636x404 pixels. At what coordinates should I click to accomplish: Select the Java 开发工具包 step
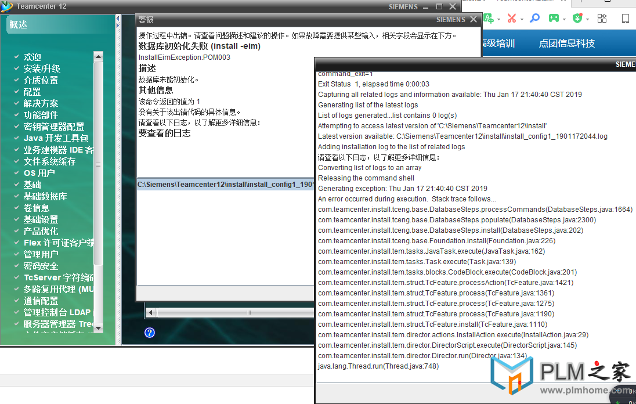56,138
